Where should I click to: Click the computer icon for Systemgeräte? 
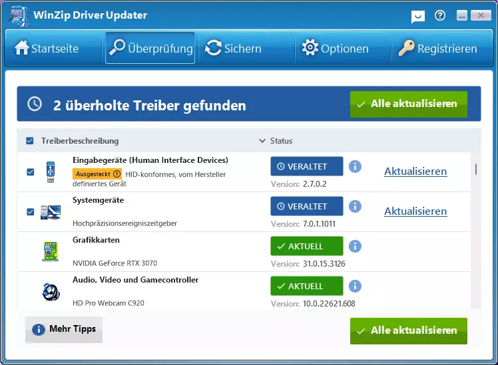[x=51, y=212]
